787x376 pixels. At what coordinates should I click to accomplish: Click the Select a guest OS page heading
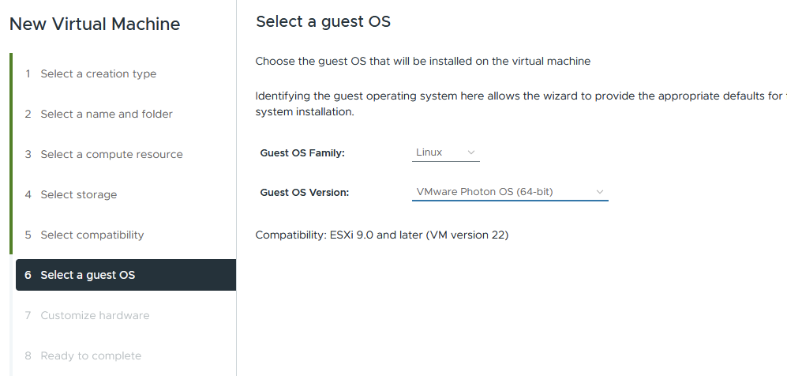(x=323, y=22)
